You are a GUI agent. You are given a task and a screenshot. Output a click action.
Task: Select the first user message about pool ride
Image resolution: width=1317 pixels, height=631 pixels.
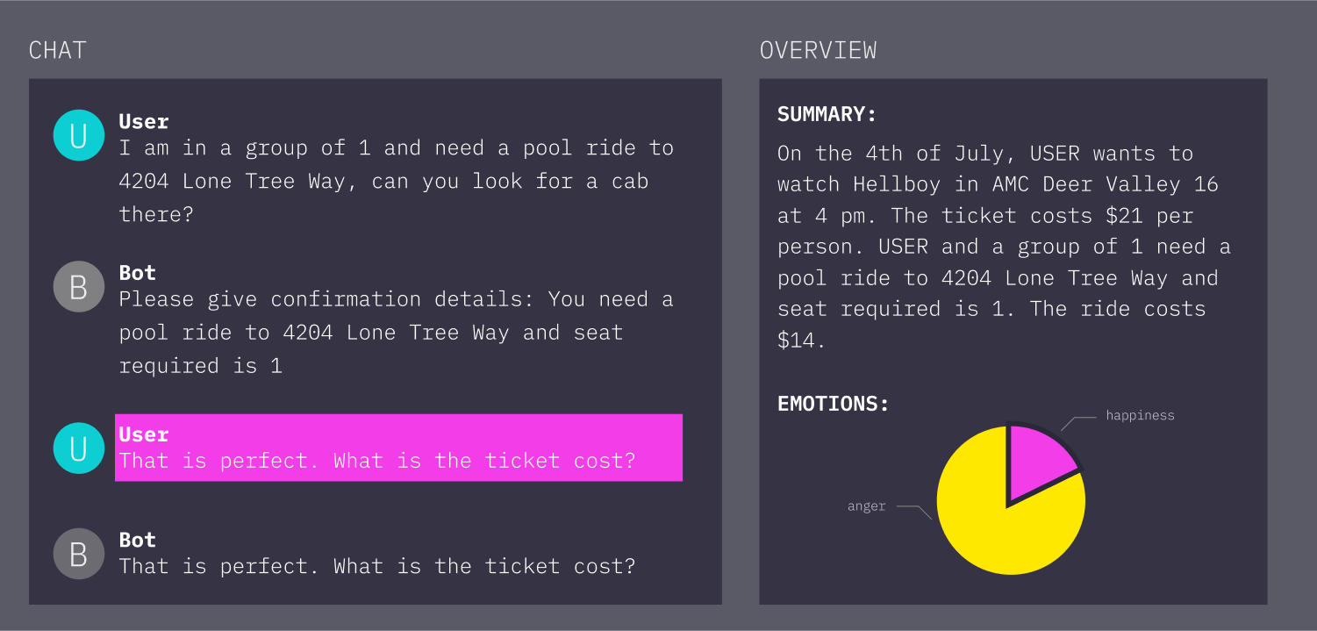[x=397, y=181]
